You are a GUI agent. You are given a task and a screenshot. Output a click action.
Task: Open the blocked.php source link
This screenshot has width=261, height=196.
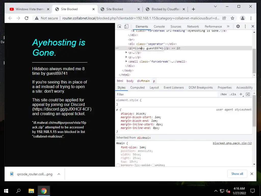click(232, 143)
